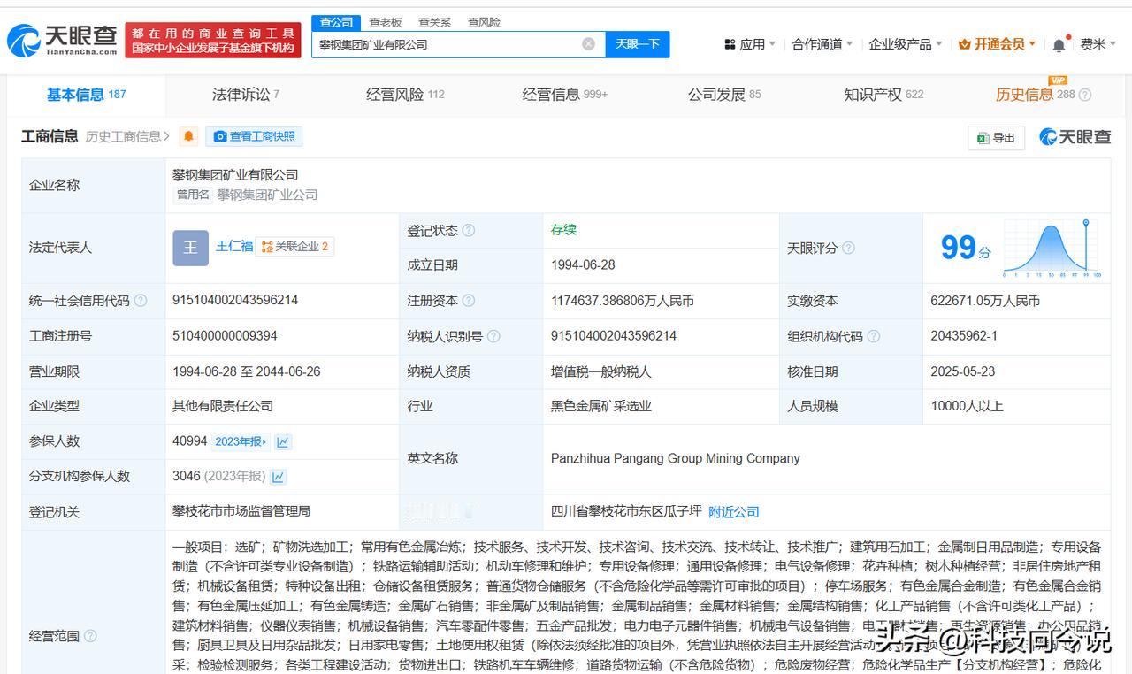Select the 查风险 search tab

(484, 22)
